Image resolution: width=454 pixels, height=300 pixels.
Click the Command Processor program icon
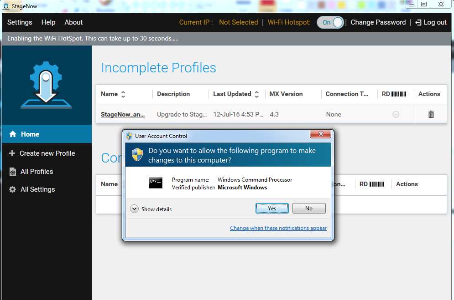coord(156,183)
